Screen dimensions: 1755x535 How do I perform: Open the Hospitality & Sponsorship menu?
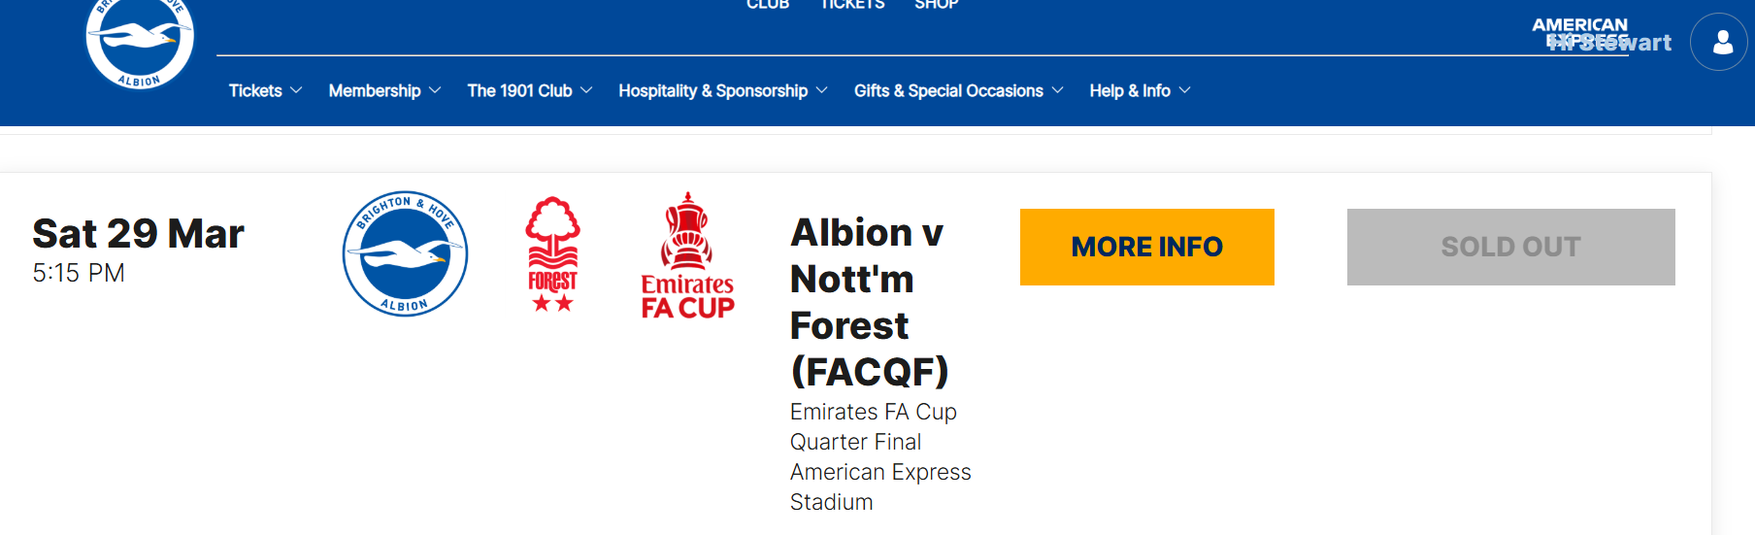[x=713, y=90]
